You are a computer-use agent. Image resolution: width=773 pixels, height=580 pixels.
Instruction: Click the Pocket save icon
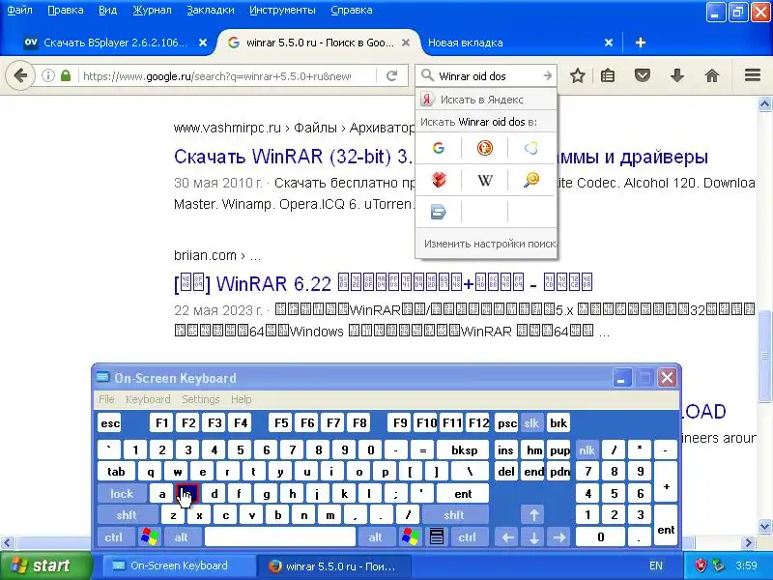[x=643, y=75]
